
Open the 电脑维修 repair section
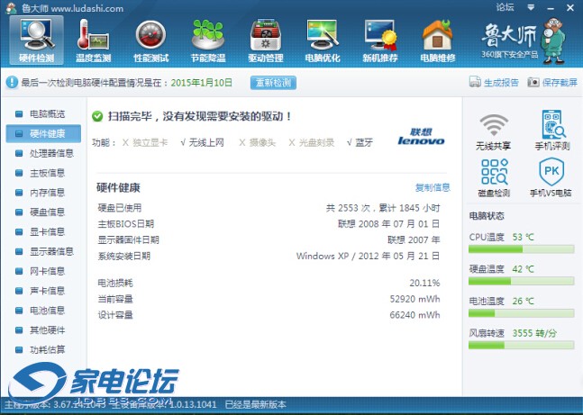point(438,41)
